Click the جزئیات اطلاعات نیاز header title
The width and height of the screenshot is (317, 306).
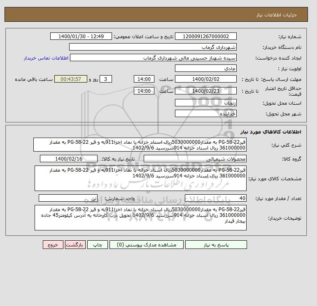coord(276,15)
